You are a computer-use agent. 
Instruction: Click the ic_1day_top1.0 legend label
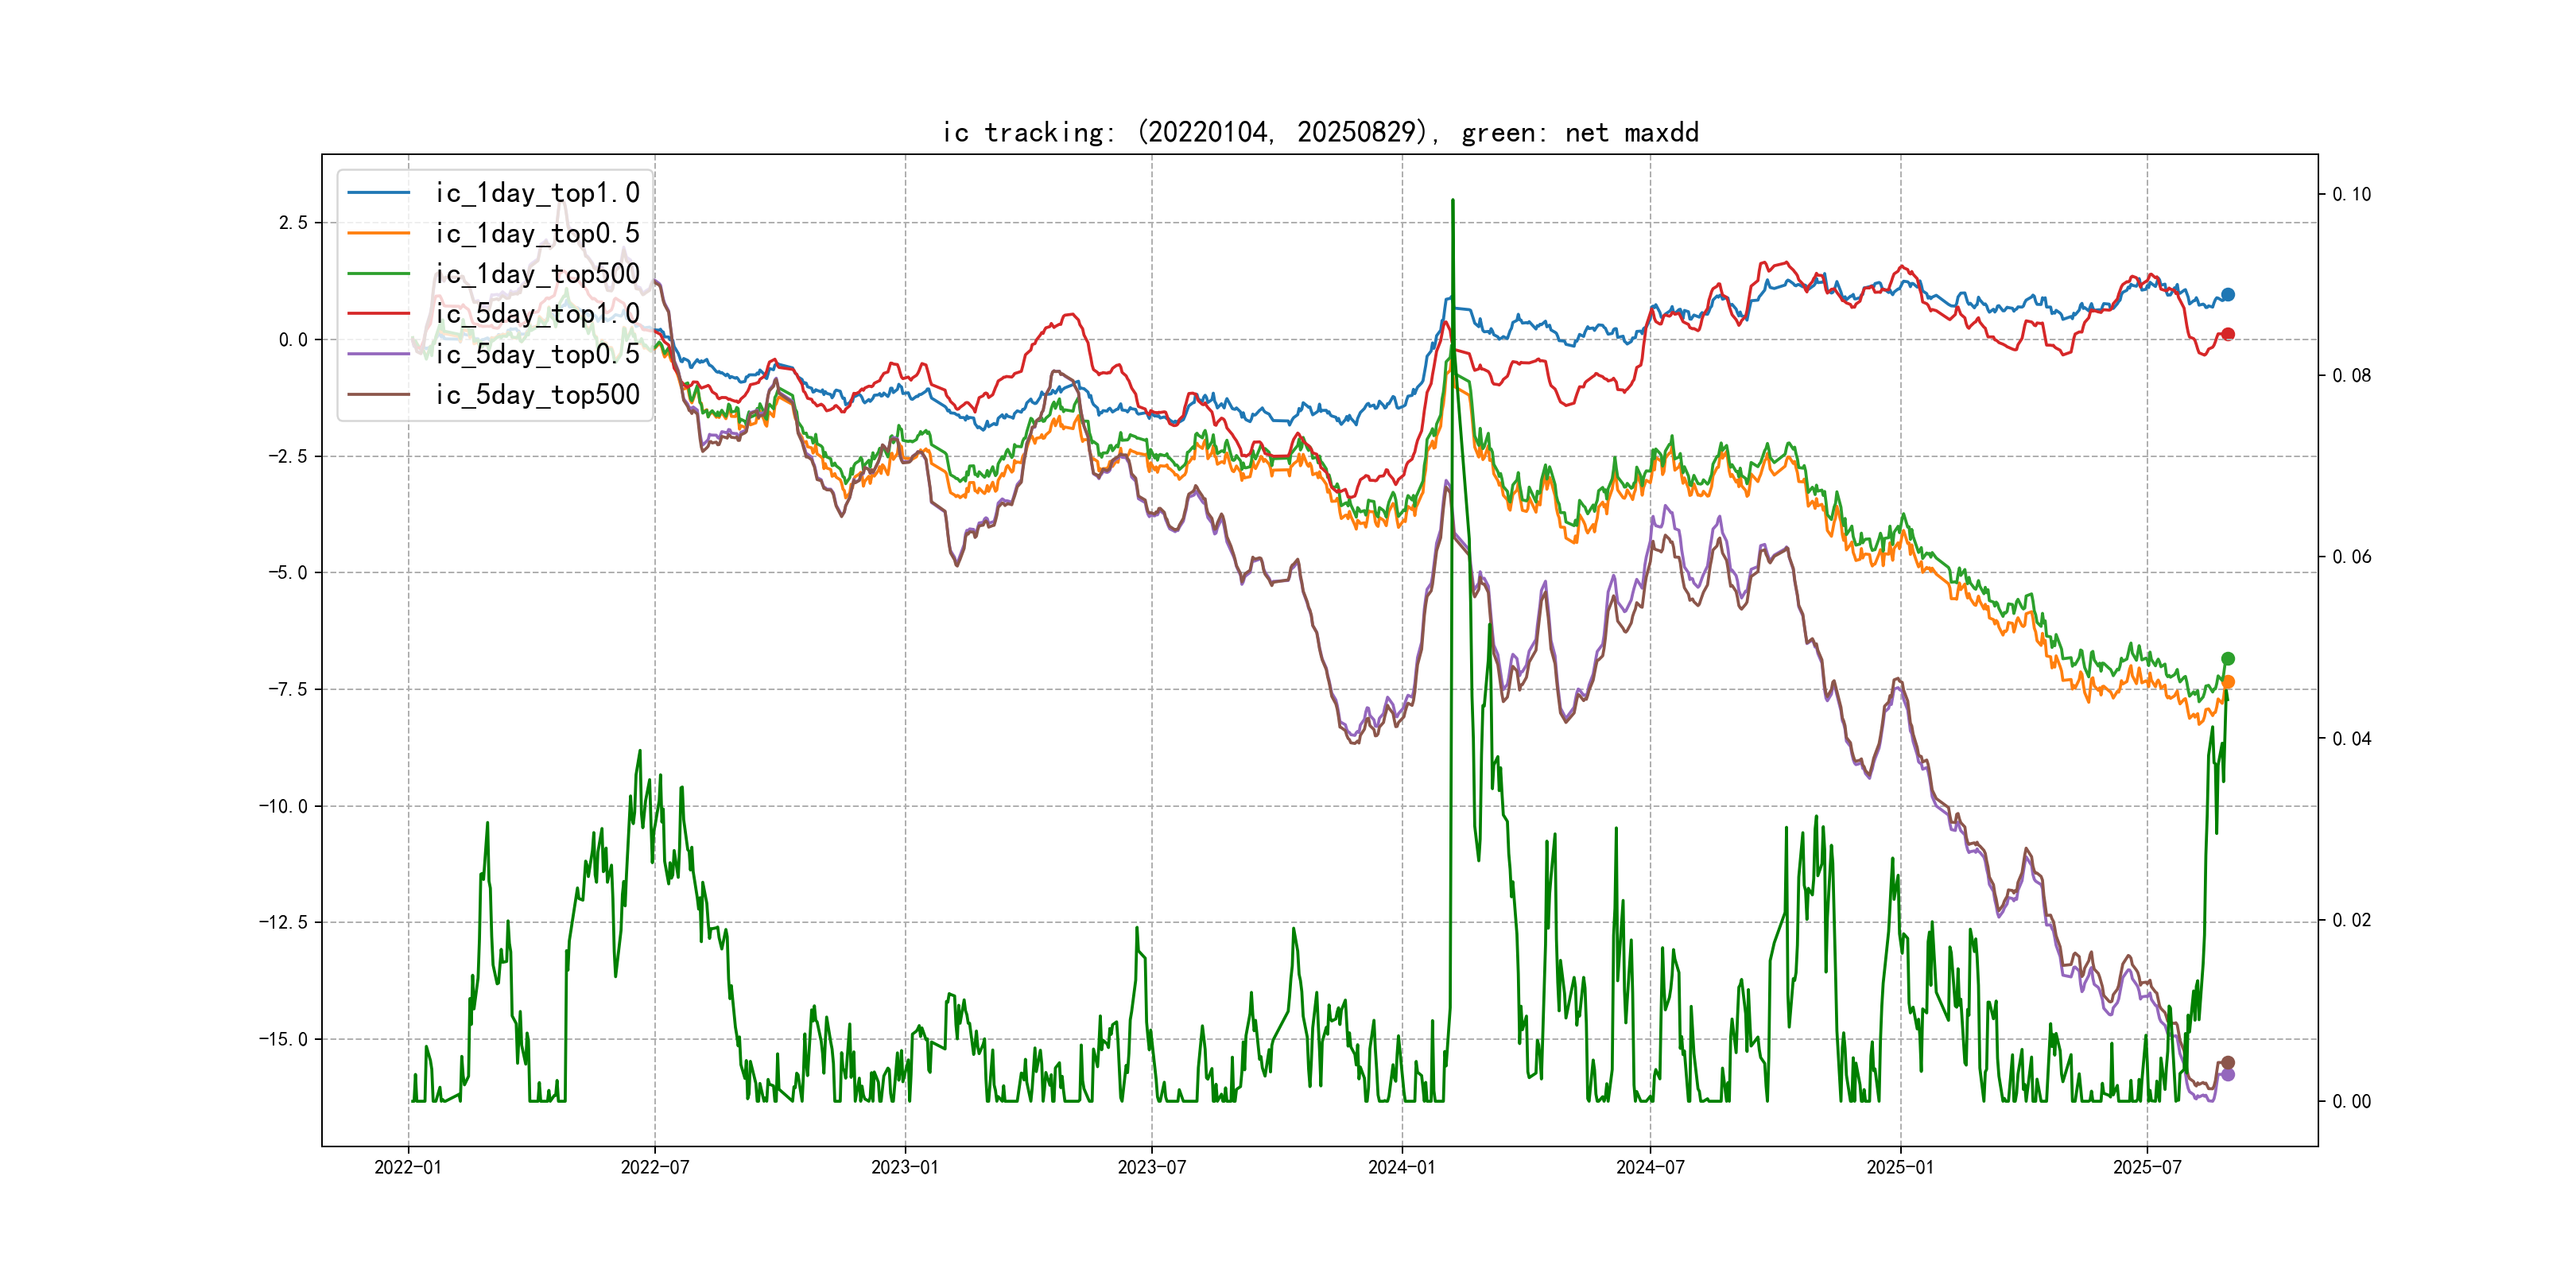tap(537, 193)
